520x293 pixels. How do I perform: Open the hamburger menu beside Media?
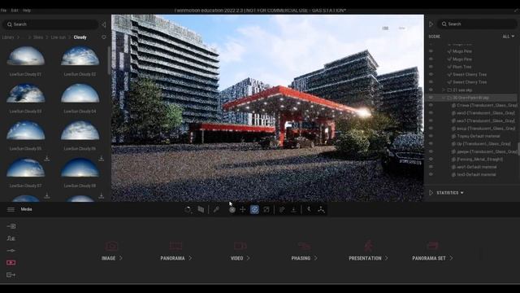11,209
